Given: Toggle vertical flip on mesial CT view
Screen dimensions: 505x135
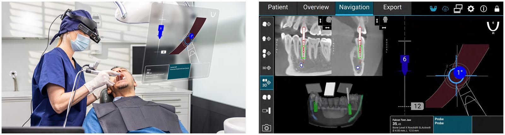Looking at the screenshot, I should point(320,21).
